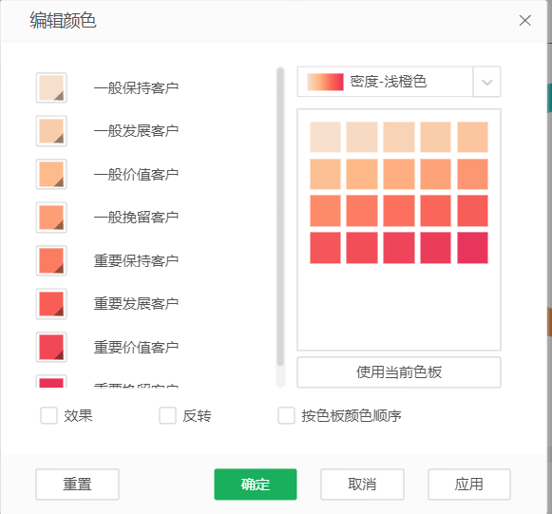Click the color icon for 一般保持客户
Screen dimensions: 552x514
pos(51,87)
